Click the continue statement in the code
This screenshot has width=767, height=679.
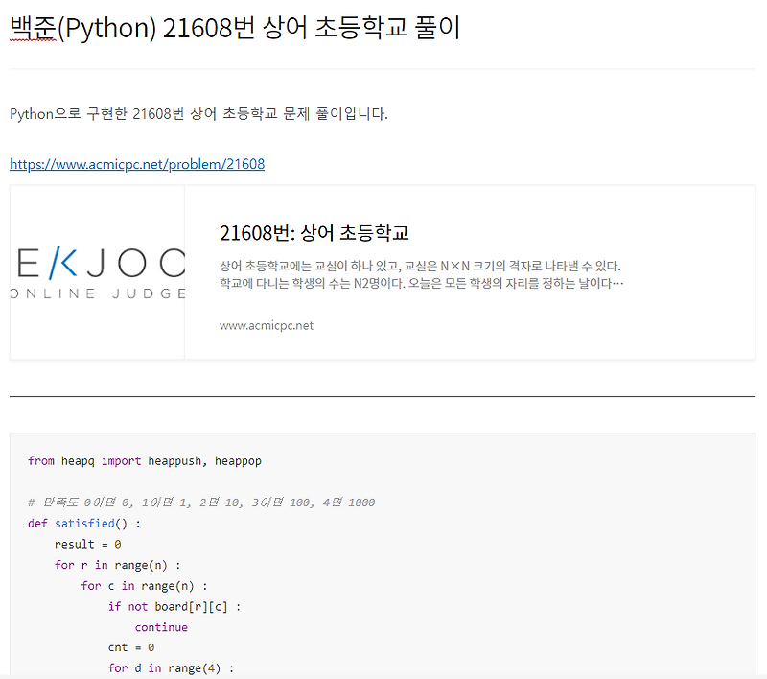click(161, 627)
